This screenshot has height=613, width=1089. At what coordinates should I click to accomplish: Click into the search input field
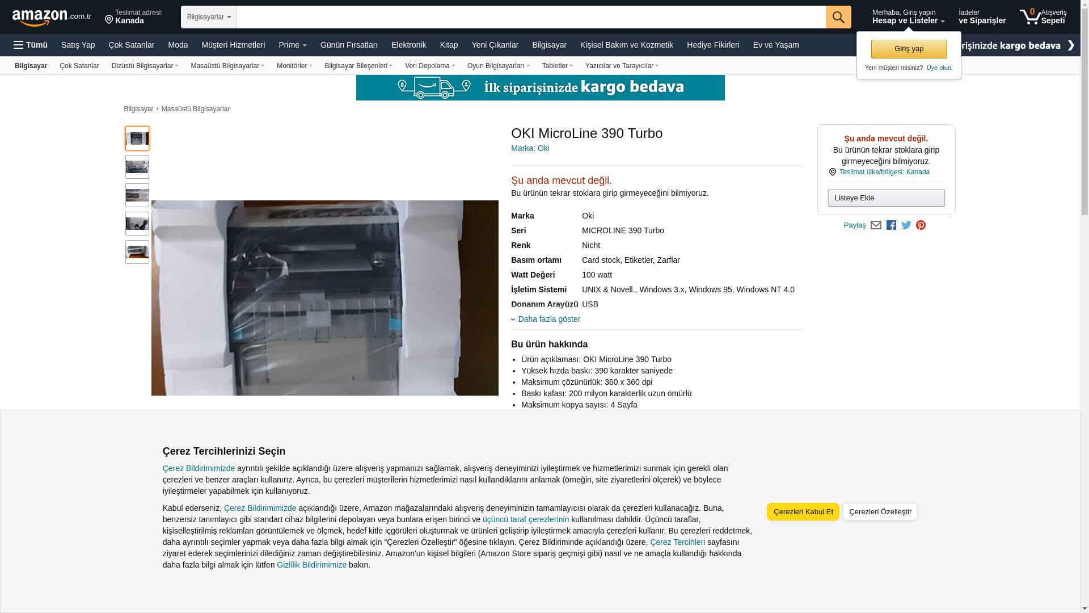click(x=530, y=17)
